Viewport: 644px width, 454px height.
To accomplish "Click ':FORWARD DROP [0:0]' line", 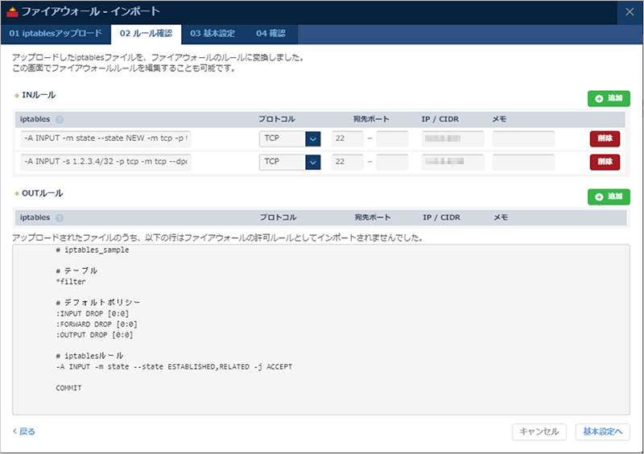I will tap(97, 324).
